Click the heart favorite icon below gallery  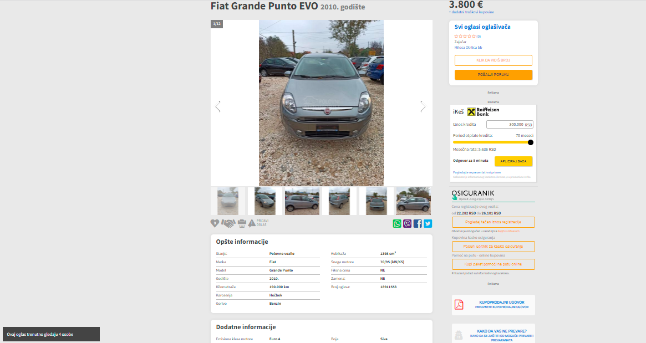tap(215, 223)
